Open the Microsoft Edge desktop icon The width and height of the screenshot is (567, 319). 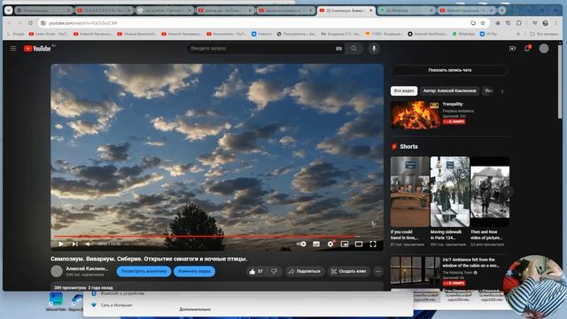(x=56, y=301)
